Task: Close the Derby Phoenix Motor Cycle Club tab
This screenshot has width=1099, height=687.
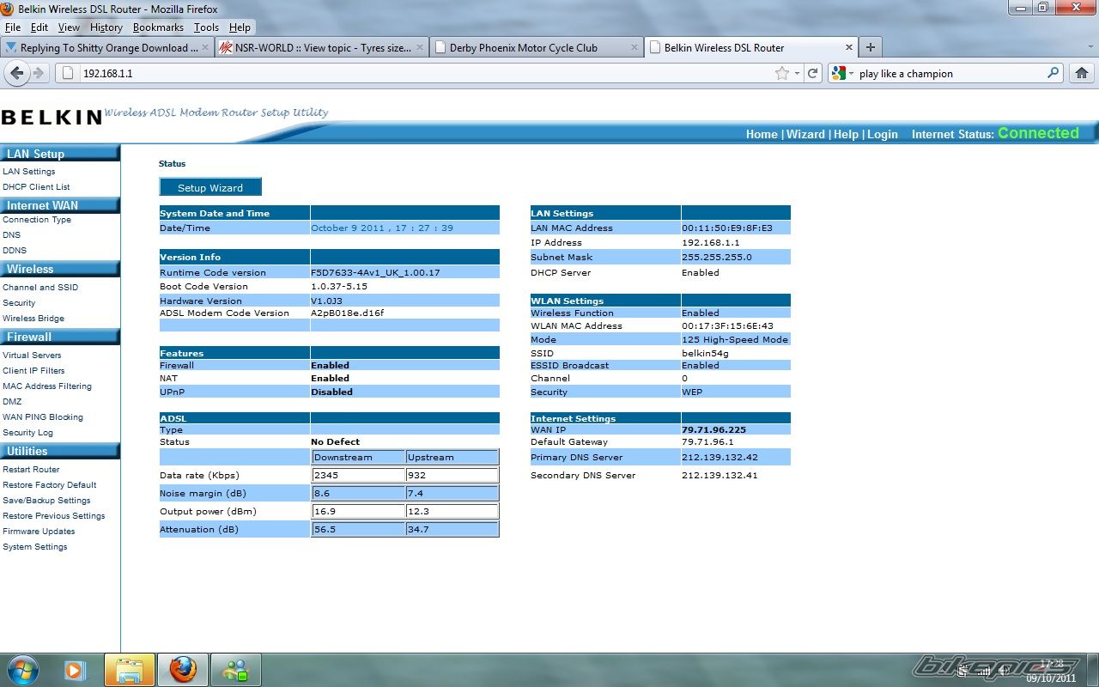Action: click(x=635, y=48)
